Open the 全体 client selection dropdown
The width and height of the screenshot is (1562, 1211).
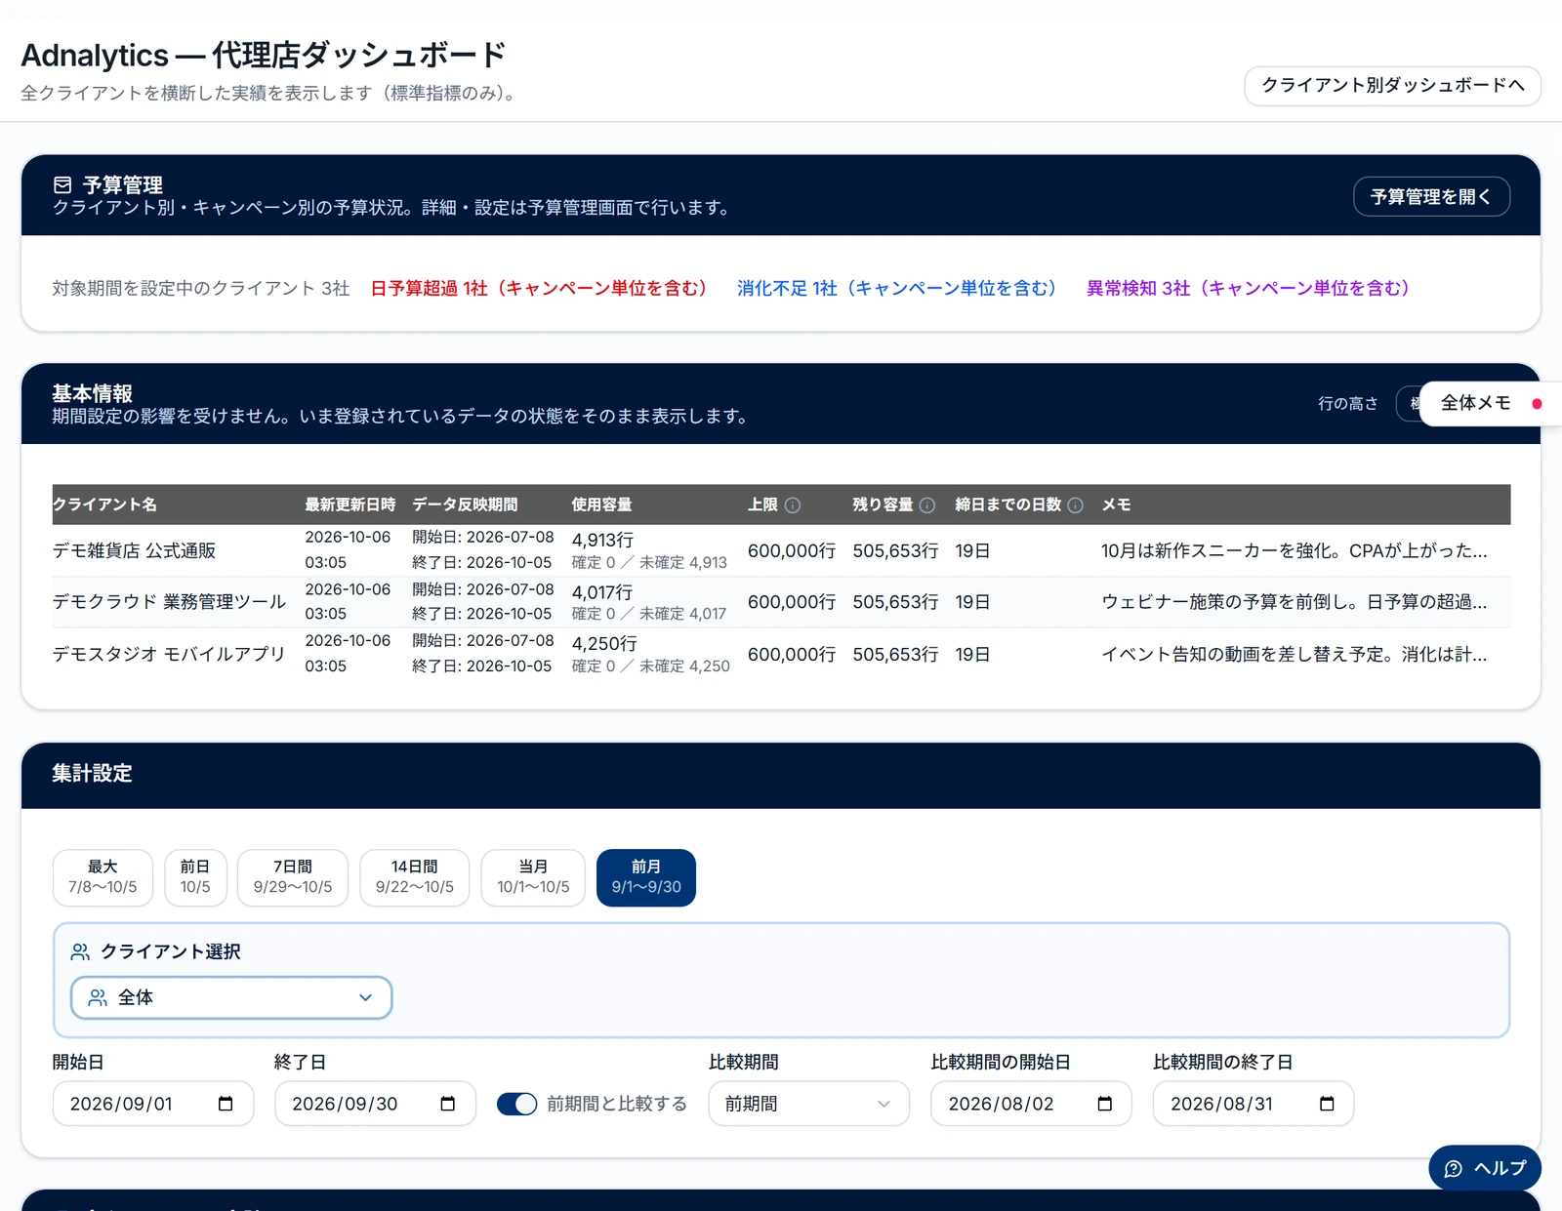click(231, 997)
